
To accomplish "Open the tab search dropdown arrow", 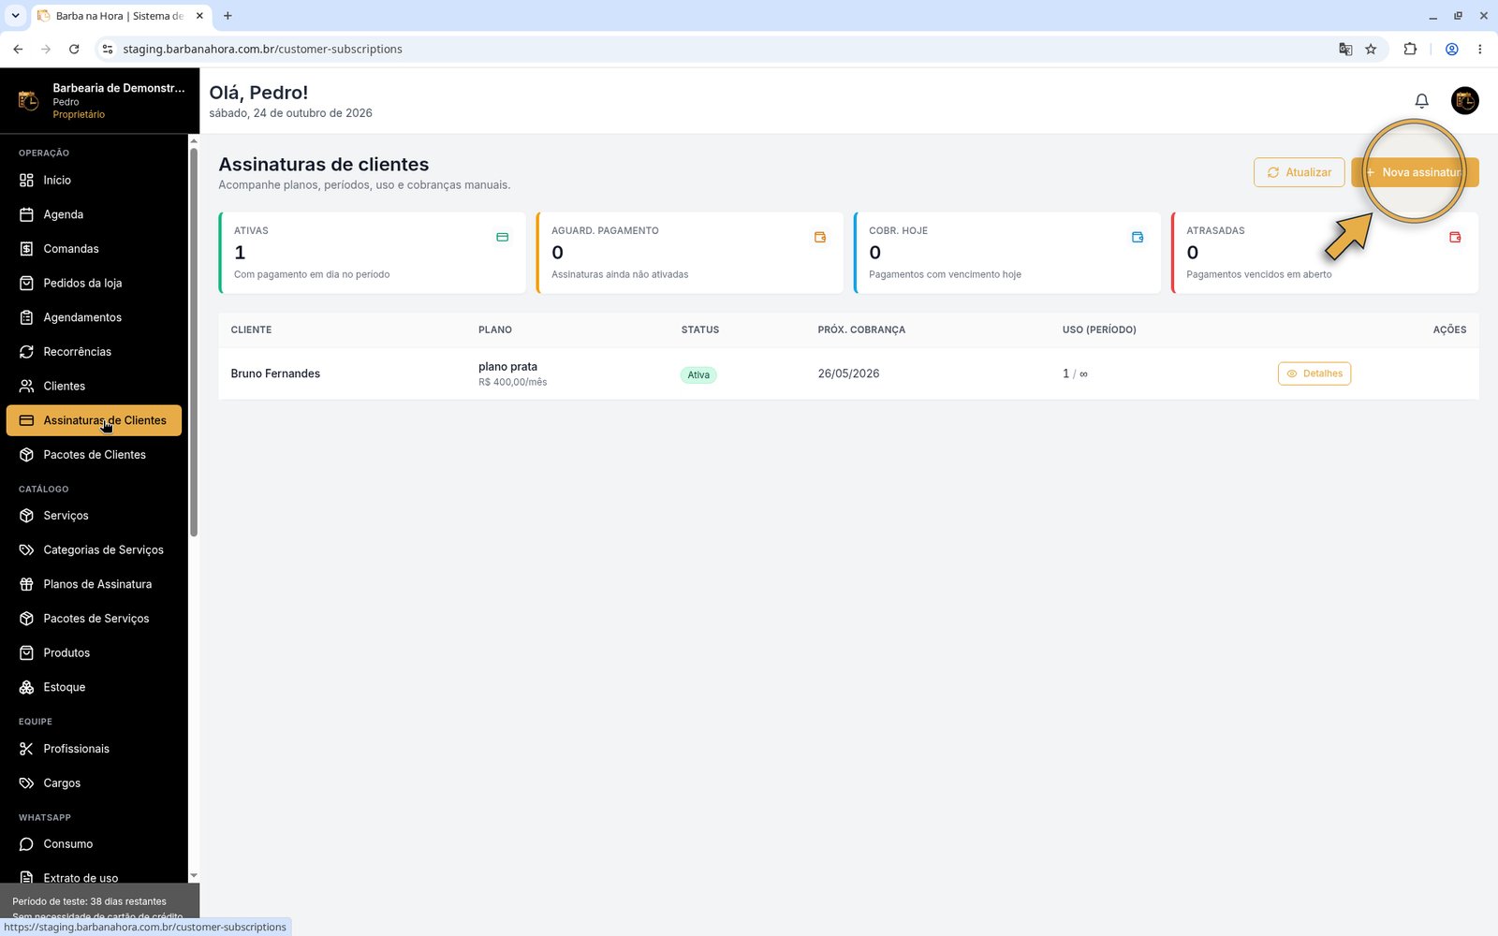I will pos(15,16).
